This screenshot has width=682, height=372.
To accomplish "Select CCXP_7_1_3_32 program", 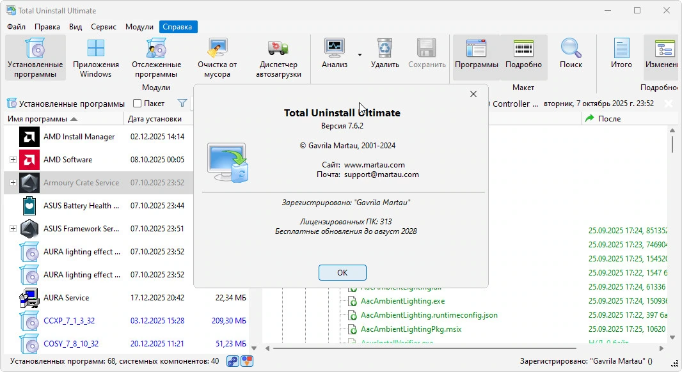I will tap(126, 321).
